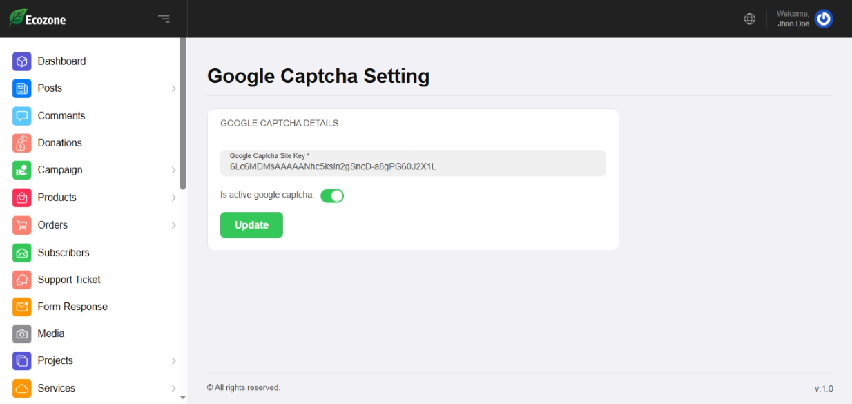Click the Donations money bag icon
The image size is (852, 404).
tap(22, 143)
